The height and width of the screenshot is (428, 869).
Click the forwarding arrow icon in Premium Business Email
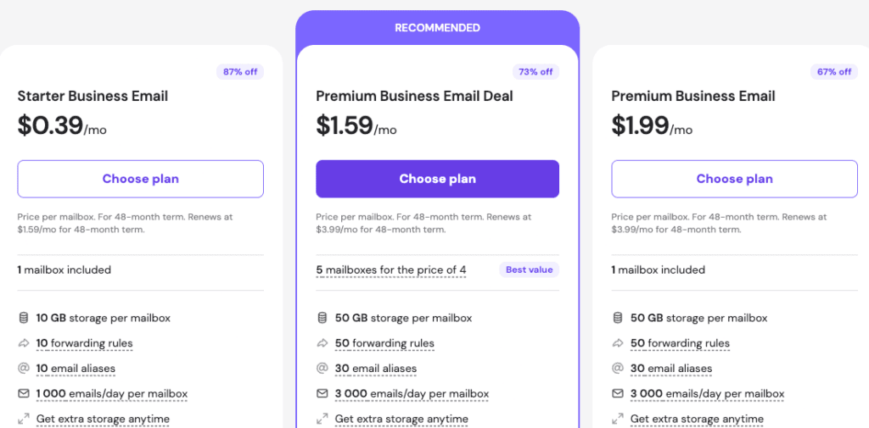tap(617, 343)
